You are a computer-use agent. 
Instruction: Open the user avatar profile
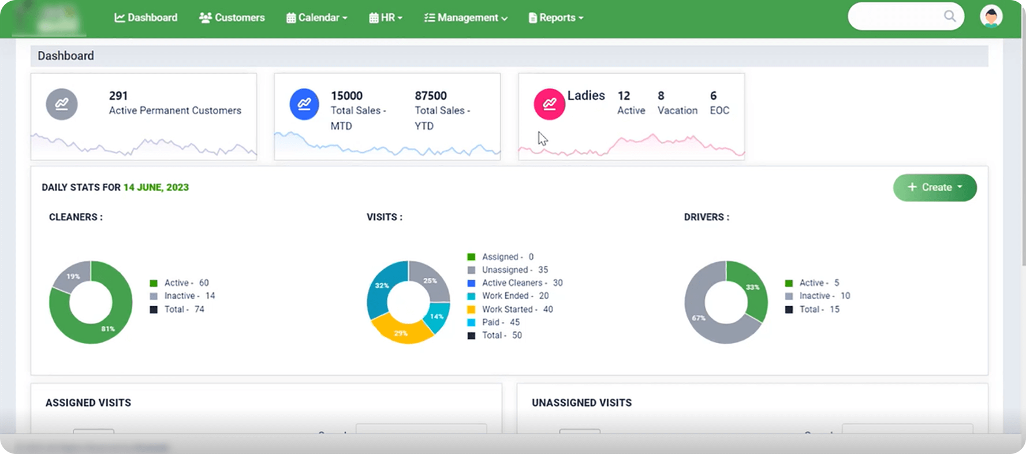pyautogui.click(x=991, y=16)
